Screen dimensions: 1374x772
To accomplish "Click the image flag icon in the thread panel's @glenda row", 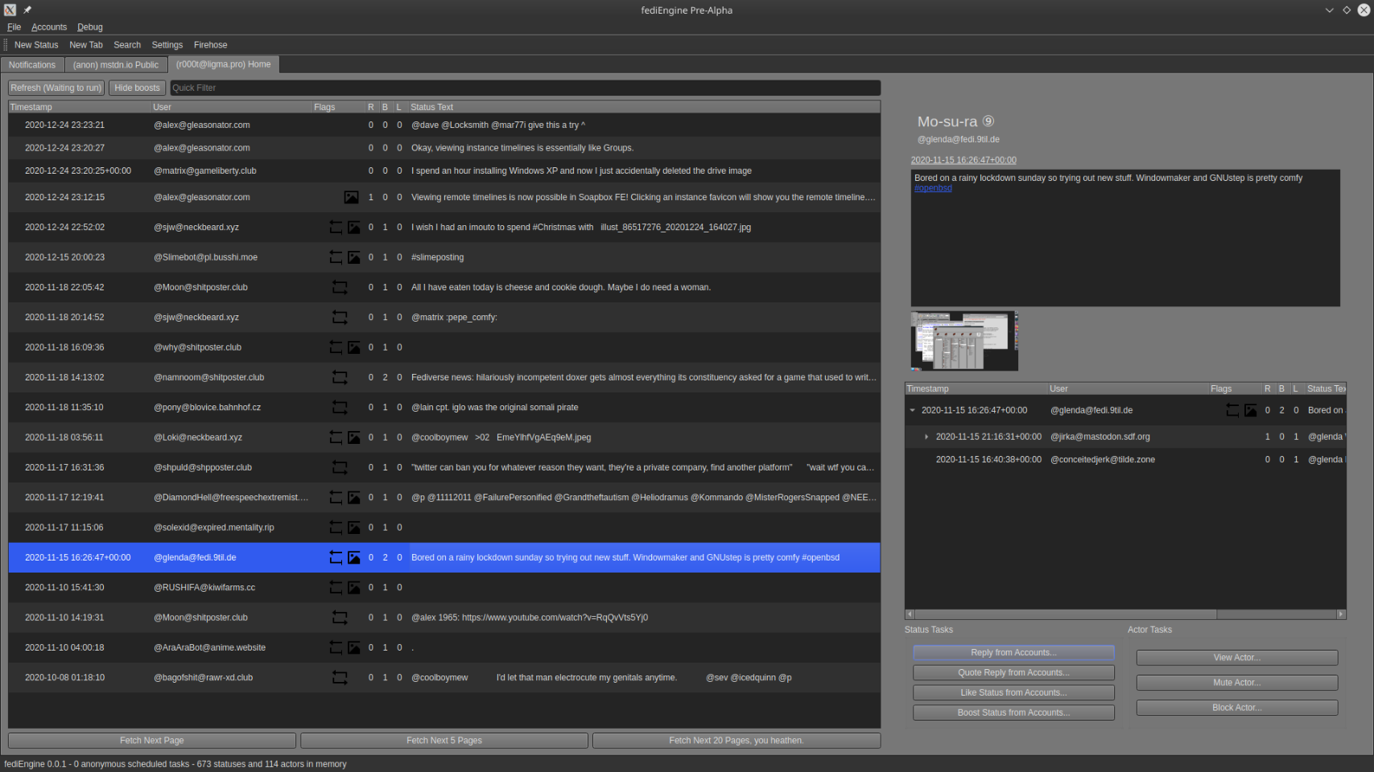I will (1250, 410).
